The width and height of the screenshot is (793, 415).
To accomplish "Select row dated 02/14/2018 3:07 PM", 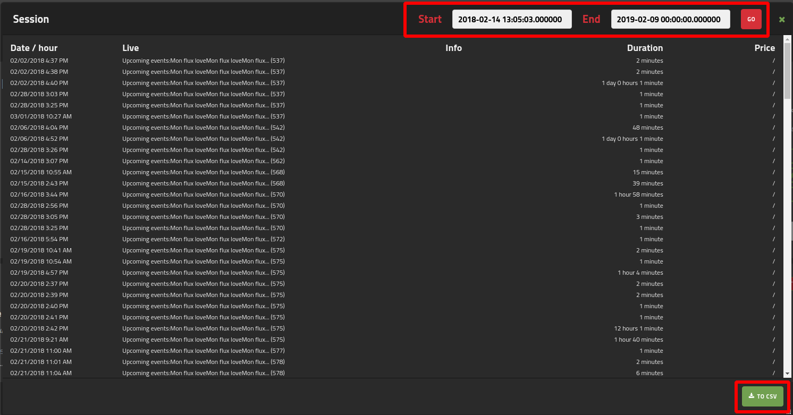I will click(x=393, y=161).
